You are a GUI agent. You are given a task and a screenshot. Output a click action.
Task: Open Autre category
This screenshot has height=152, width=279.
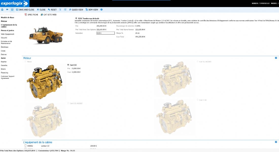pos(3,58)
